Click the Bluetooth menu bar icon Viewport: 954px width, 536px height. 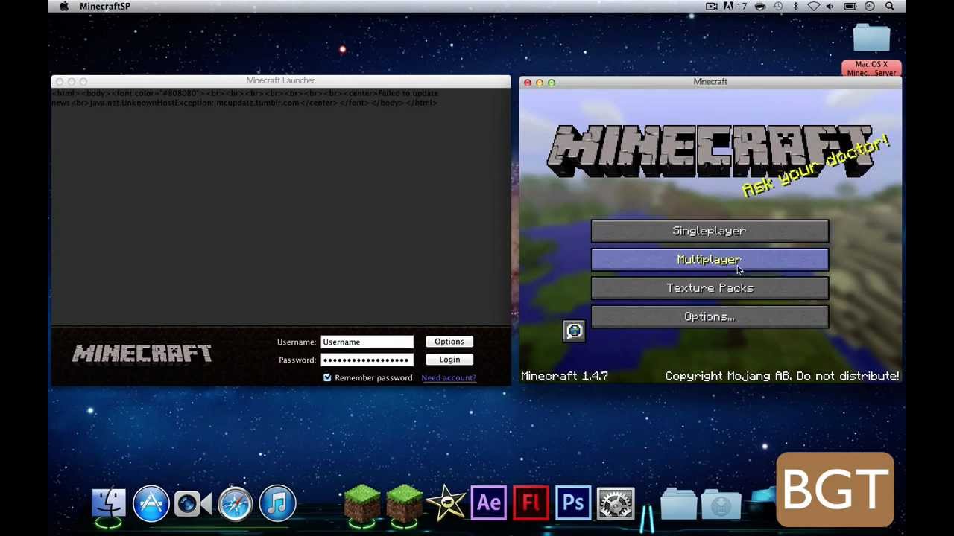tap(795, 7)
